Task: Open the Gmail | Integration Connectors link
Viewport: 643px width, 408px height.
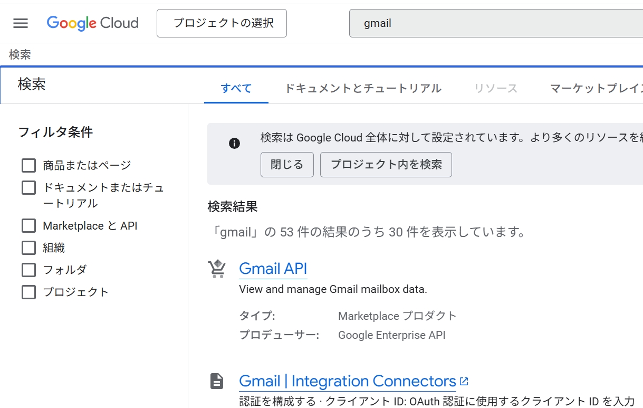Action: pos(348,381)
